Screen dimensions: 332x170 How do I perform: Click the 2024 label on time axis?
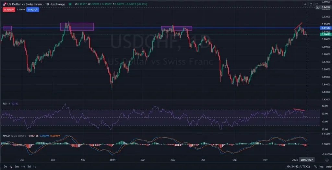point(113,159)
